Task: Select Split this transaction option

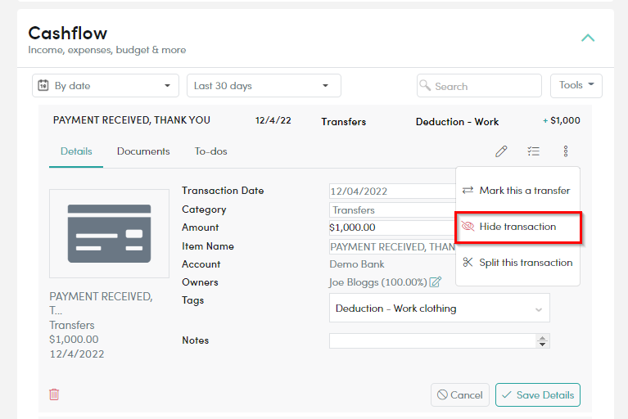Action: tap(517, 263)
